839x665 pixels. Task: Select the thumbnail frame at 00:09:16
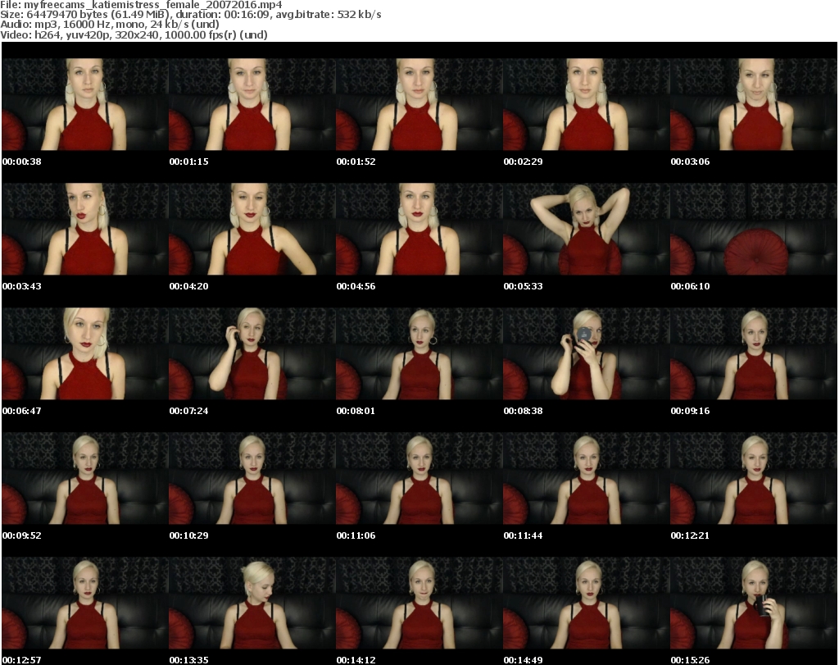[x=754, y=353]
